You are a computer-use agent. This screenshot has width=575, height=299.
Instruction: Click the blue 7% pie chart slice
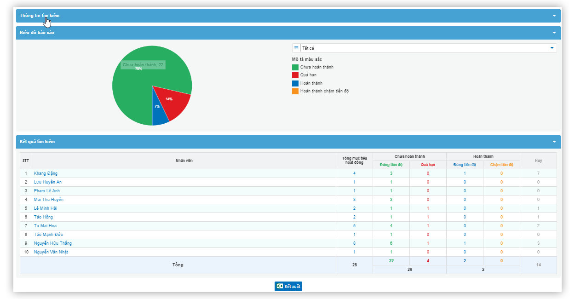pos(159,113)
